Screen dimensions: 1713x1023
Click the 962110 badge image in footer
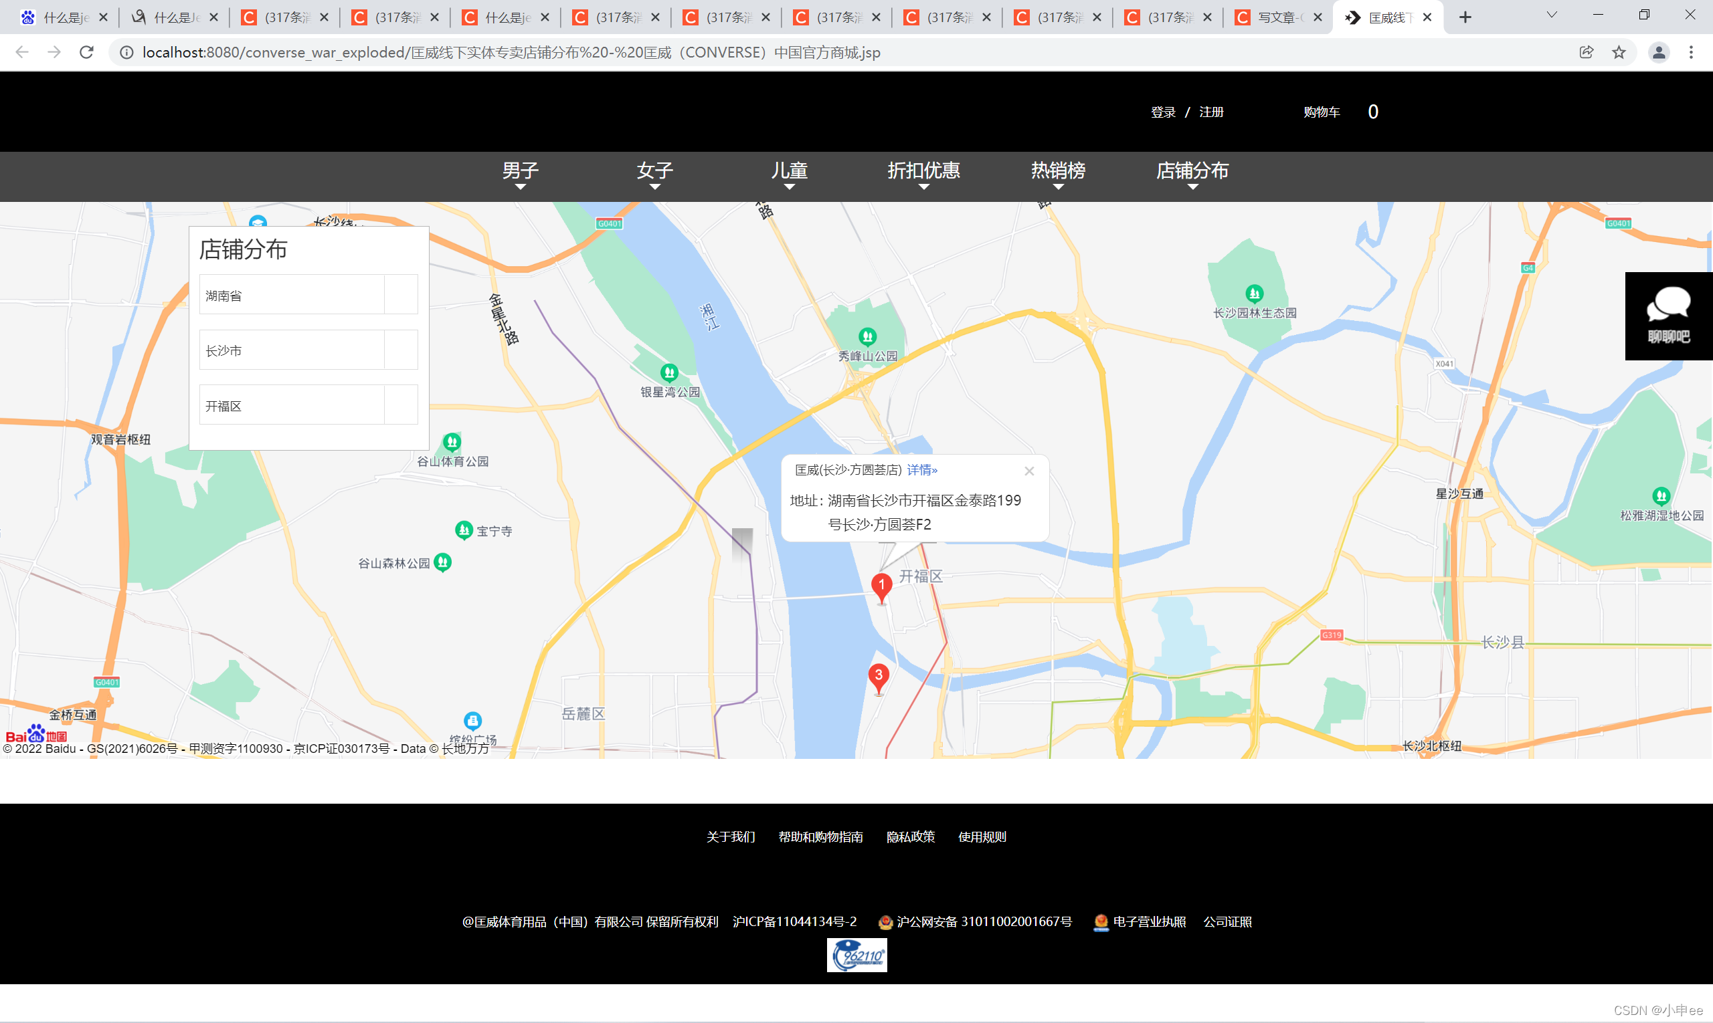click(857, 955)
